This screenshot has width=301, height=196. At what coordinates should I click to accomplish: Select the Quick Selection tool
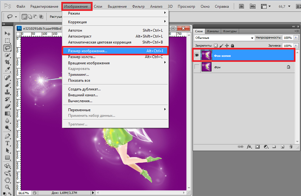7,55
